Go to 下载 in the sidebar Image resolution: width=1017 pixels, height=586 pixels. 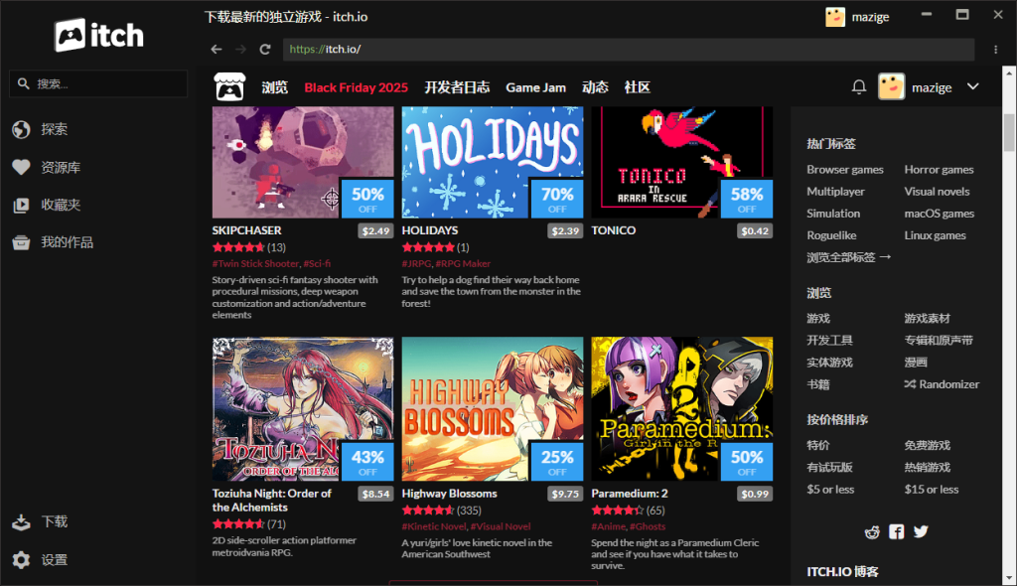(x=55, y=522)
